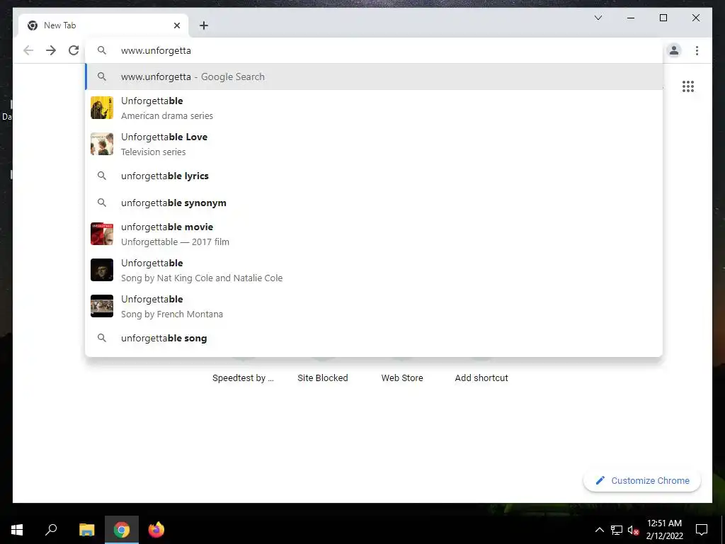Select www.unforgetta Google Search suggestion
Image resolution: width=725 pixels, height=544 pixels.
[374, 76]
